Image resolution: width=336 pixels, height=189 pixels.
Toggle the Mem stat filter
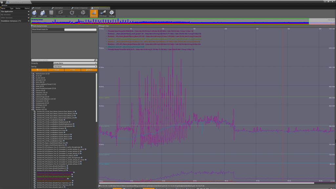[x=89, y=70]
